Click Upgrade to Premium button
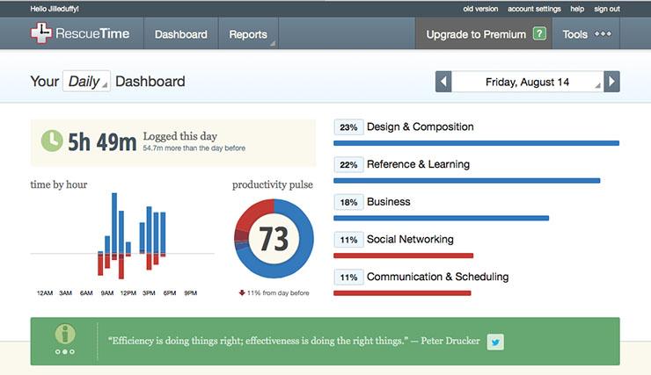Screen dimensions: 651x375 (476, 34)
